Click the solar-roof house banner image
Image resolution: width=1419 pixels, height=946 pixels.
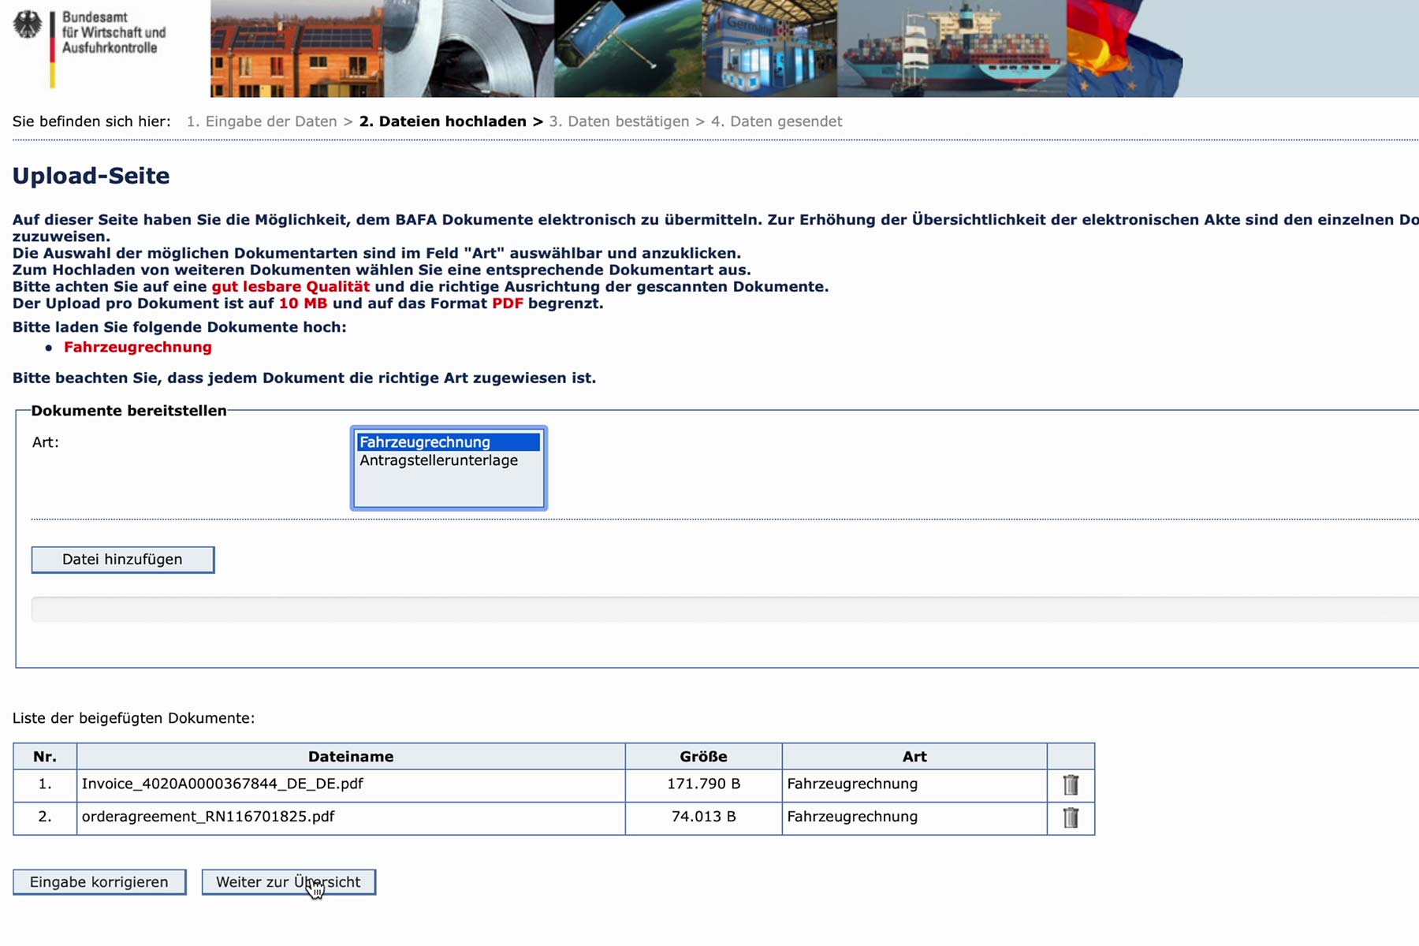tap(296, 49)
